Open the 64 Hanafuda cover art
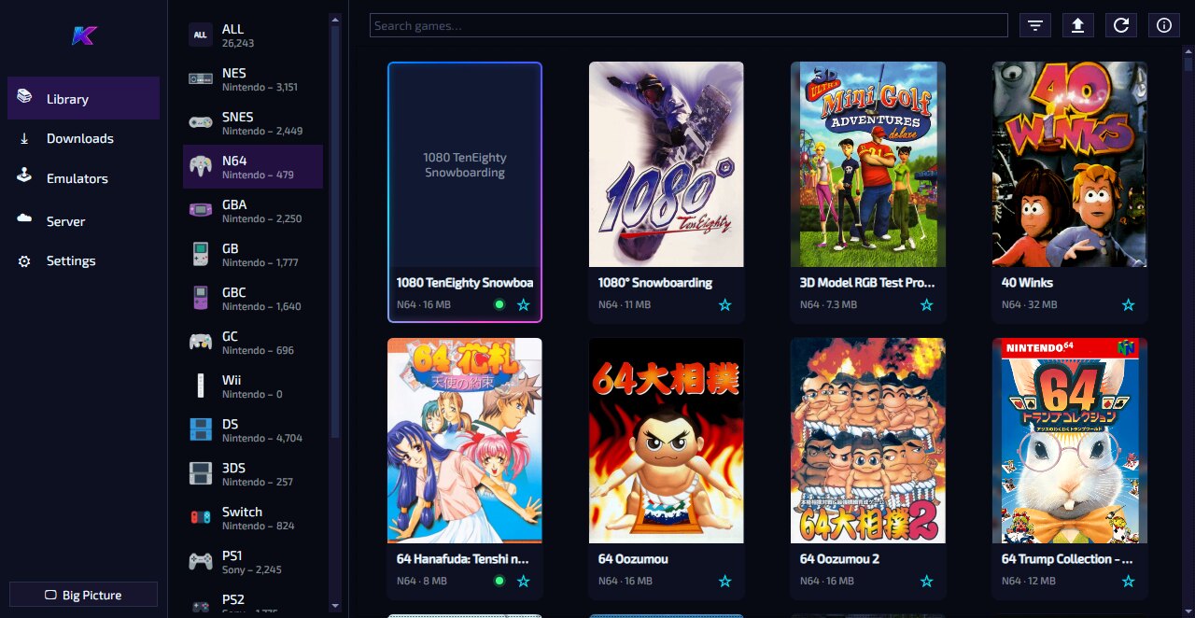Image resolution: width=1195 pixels, height=618 pixels. click(x=465, y=441)
